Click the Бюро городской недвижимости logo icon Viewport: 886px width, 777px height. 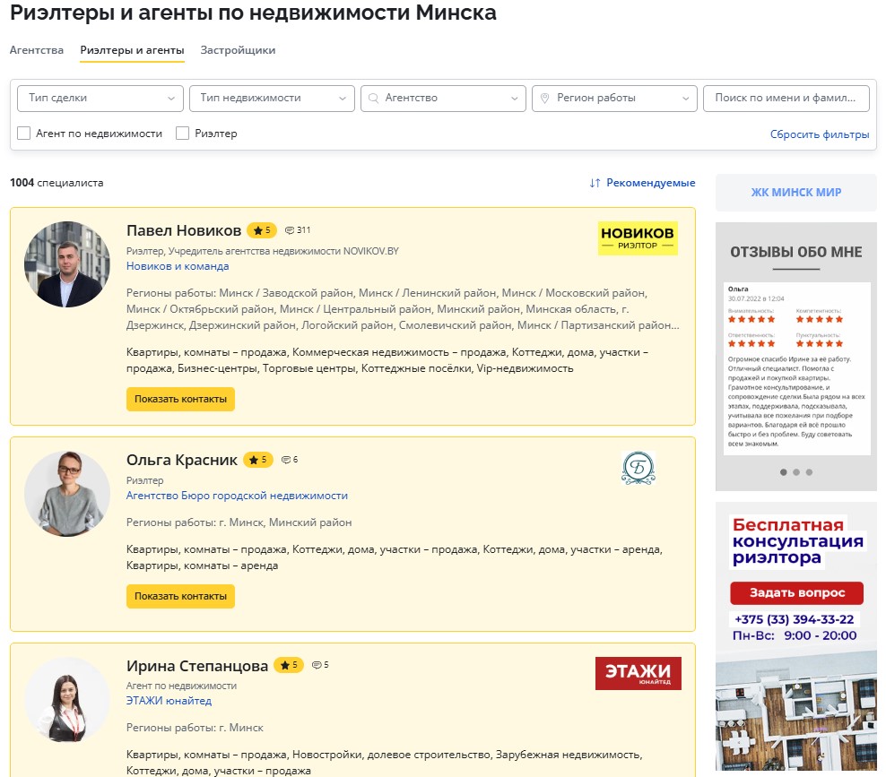[638, 468]
